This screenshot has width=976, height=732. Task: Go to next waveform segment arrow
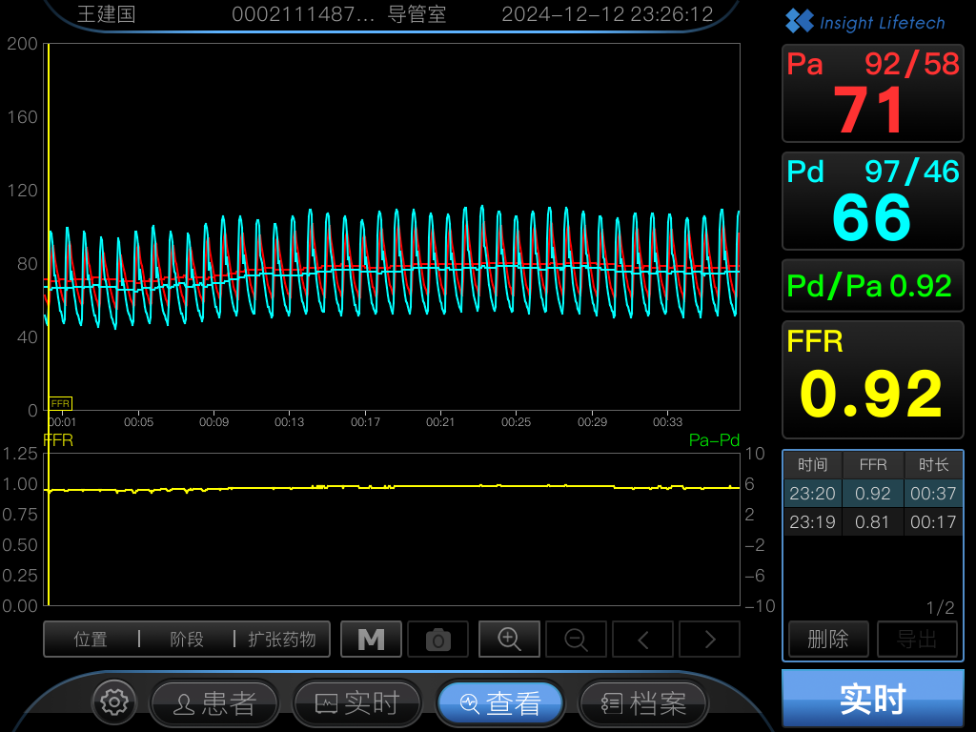709,640
